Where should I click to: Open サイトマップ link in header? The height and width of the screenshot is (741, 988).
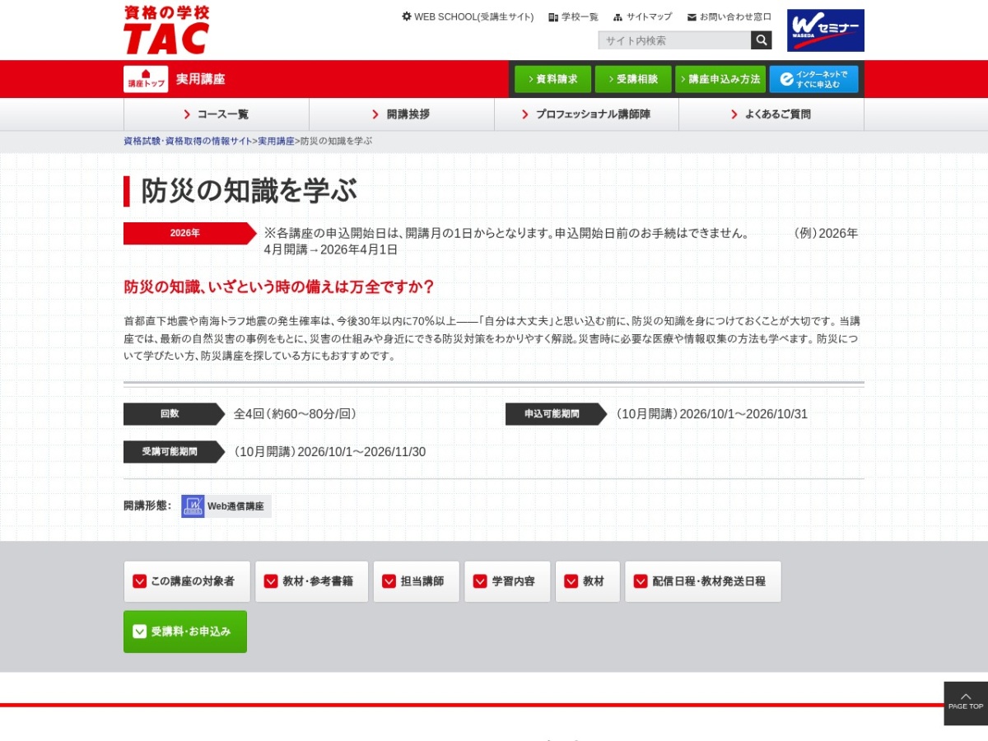coord(643,16)
